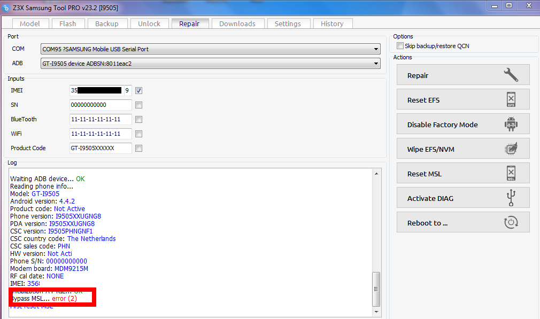Click the wrench icon on the Repair button
The image size is (540, 319).
(x=511, y=75)
